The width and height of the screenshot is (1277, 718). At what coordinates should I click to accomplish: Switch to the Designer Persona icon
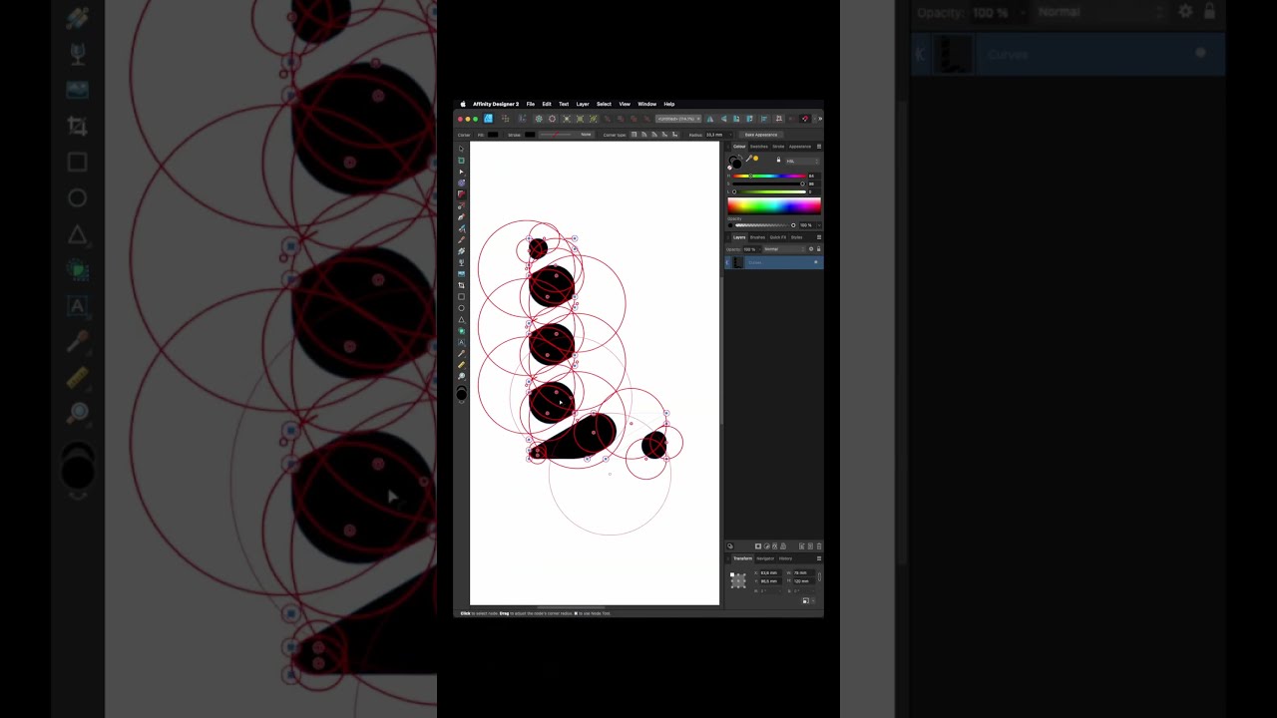pos(488,119)
